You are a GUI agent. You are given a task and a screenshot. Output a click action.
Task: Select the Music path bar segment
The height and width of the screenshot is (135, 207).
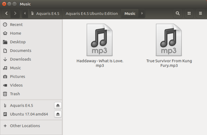pyautogui.click(x=130, y=13)
